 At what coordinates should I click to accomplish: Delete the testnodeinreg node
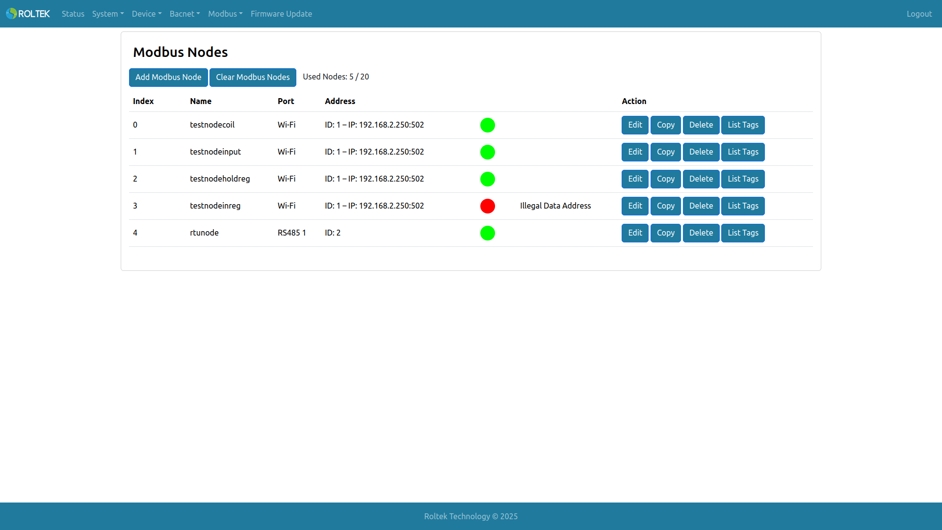click(x=701, y=206)
